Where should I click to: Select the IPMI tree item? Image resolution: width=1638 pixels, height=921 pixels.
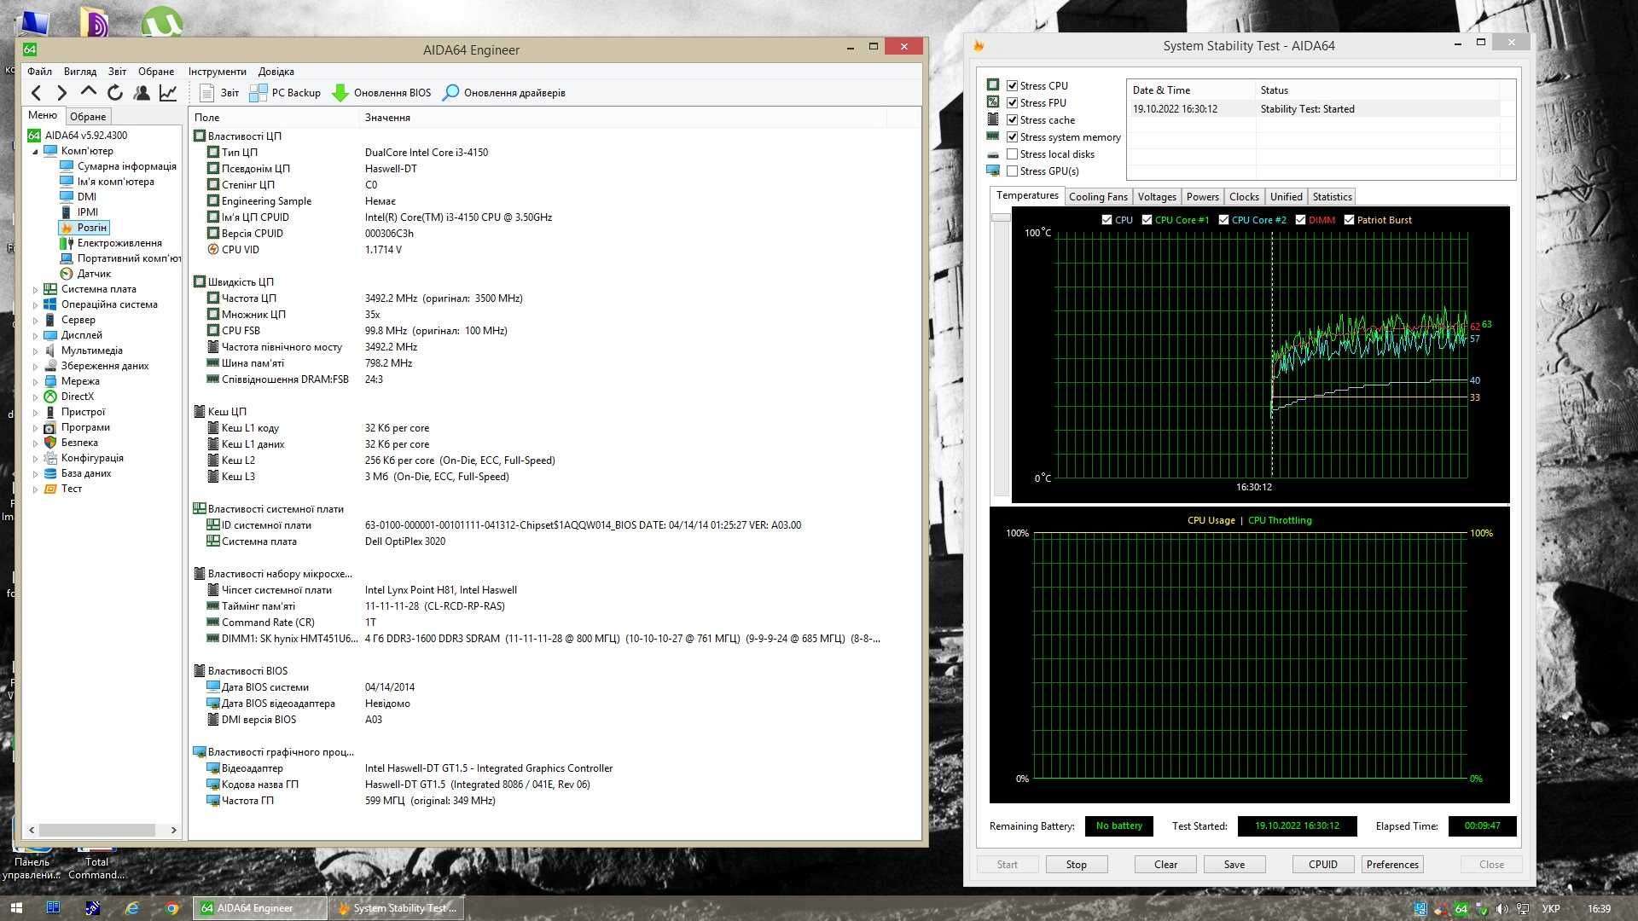coord(87,212)
